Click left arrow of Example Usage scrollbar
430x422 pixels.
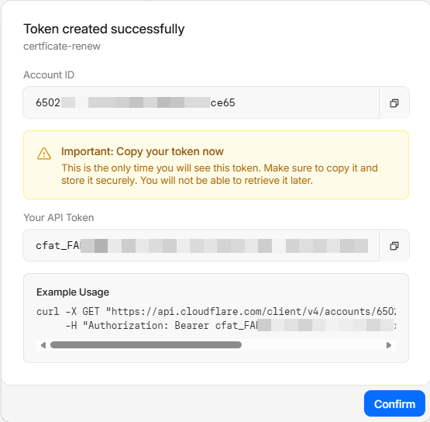43,345
